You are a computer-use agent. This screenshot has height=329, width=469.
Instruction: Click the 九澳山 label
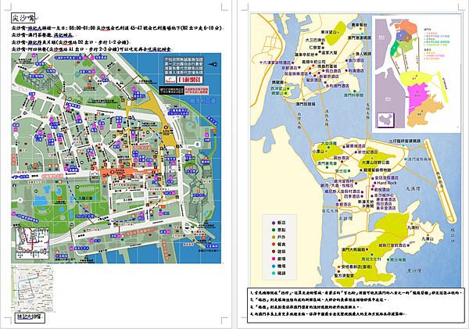pos(428,238)
